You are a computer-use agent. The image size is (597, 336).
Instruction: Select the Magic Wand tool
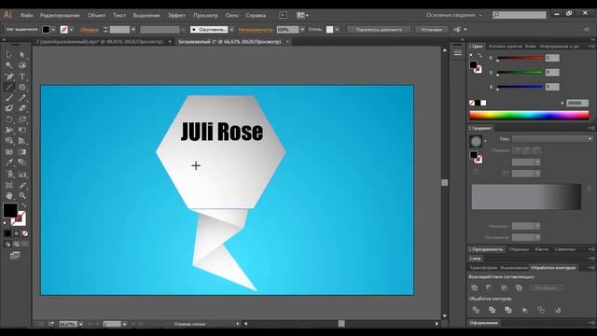tap(8, 65)
